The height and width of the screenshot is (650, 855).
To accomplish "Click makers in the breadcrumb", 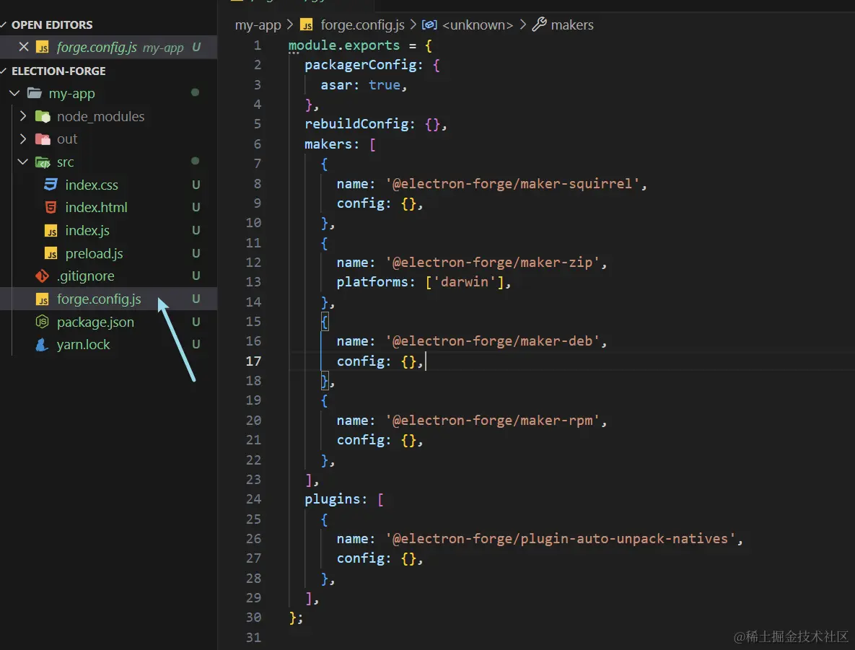I will click(572, 25).
